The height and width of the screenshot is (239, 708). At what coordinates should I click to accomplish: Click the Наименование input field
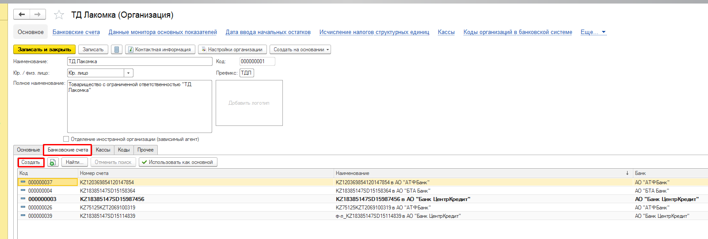pyautogui.click(x=140, y=61)
